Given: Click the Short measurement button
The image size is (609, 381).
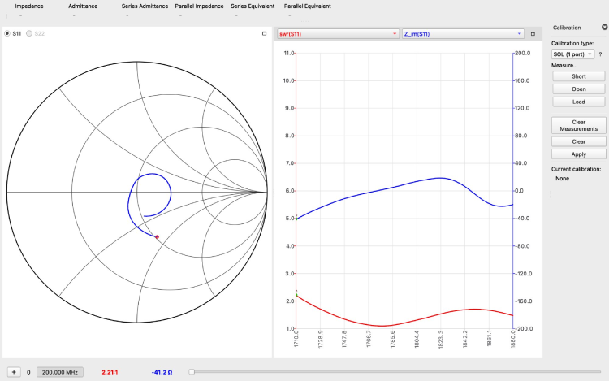Looking at the screenshot, I should (578, 76).
